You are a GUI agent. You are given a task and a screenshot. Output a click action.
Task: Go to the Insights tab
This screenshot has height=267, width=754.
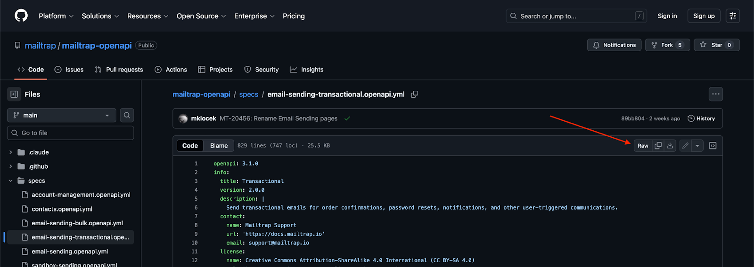pyautogui.click(x=306, y=70)
